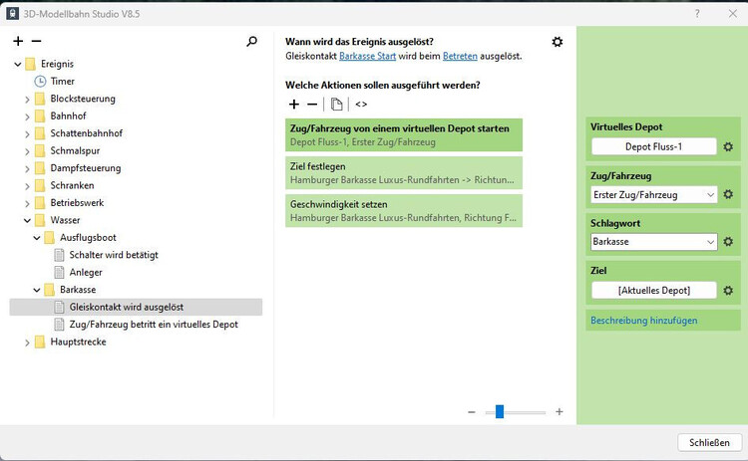Open the Schlagwort Barkasse dropdown
This screenshot has height=461, width=748.
click(x=710, y=242)
